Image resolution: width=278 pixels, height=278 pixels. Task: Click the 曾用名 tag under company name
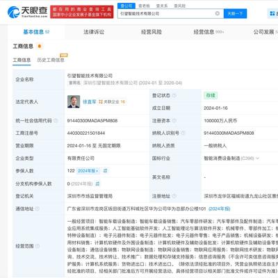click(x=74, y=83)
